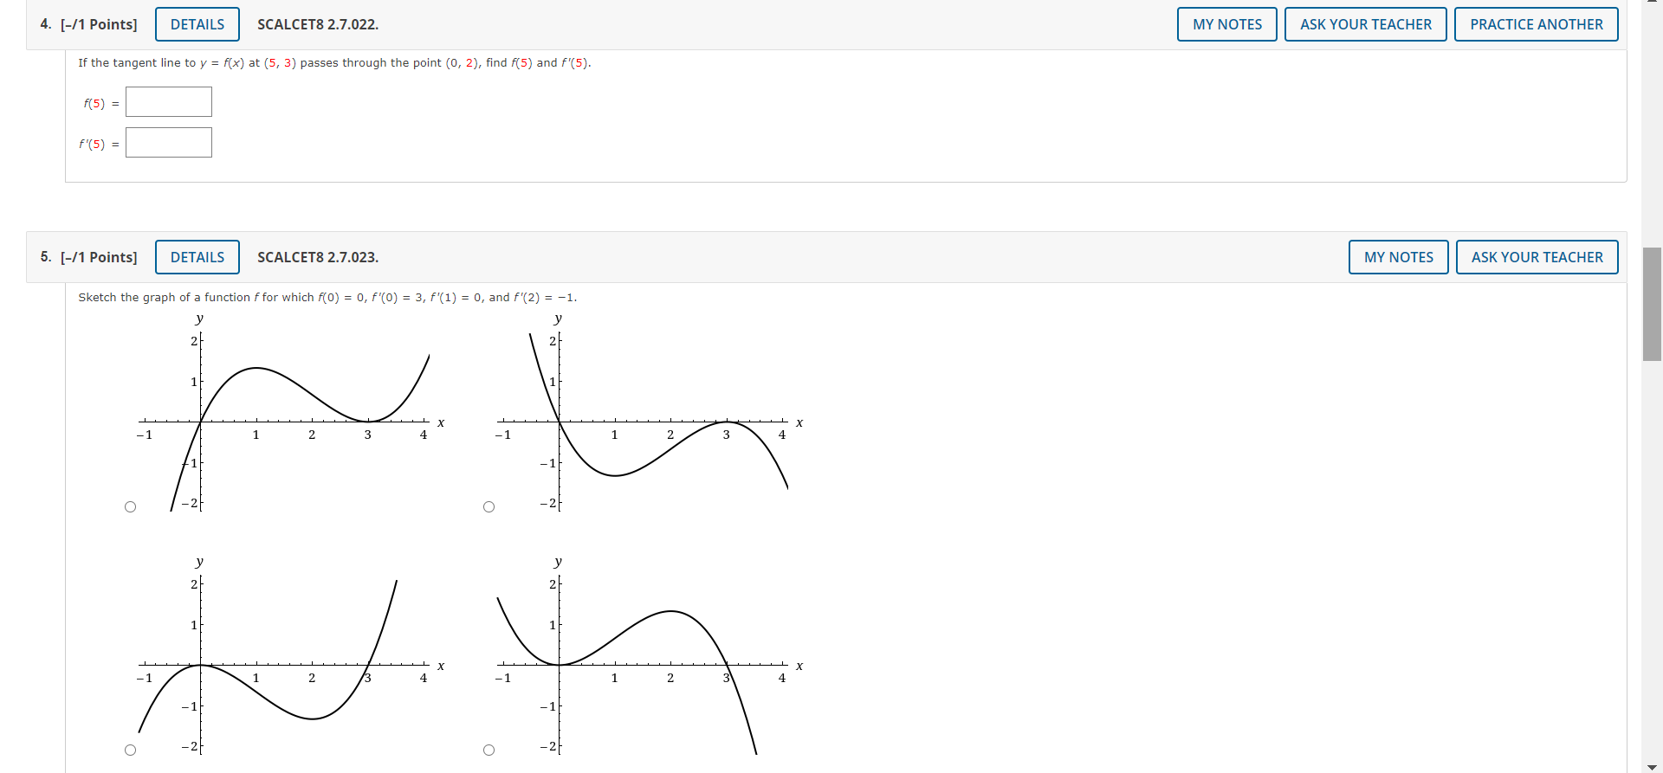Select the bottom-left graph answer choice
The width and height of the screenshot is (1663, 773).
[130, 750]
